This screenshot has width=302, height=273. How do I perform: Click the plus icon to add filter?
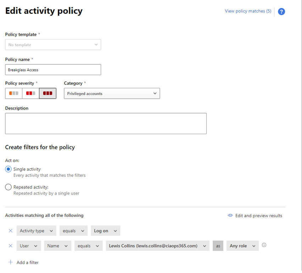click(x=11, y=262)
